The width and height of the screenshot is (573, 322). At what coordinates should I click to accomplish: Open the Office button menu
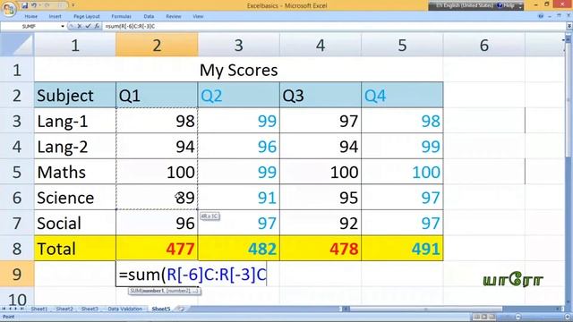(x=8, y=8)
